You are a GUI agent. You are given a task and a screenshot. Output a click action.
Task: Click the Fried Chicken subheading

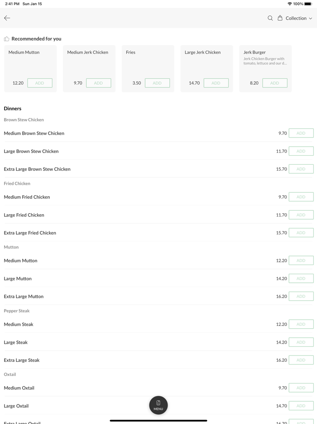tap(17, 183)
